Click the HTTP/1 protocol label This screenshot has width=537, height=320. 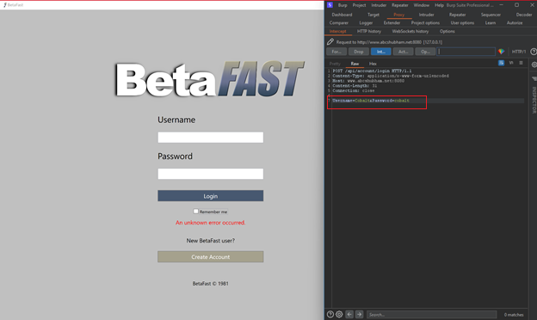point(519,52)
